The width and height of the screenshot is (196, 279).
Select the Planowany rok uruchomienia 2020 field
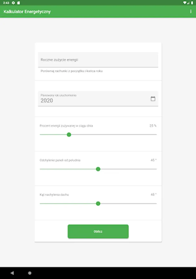[93, 99]
